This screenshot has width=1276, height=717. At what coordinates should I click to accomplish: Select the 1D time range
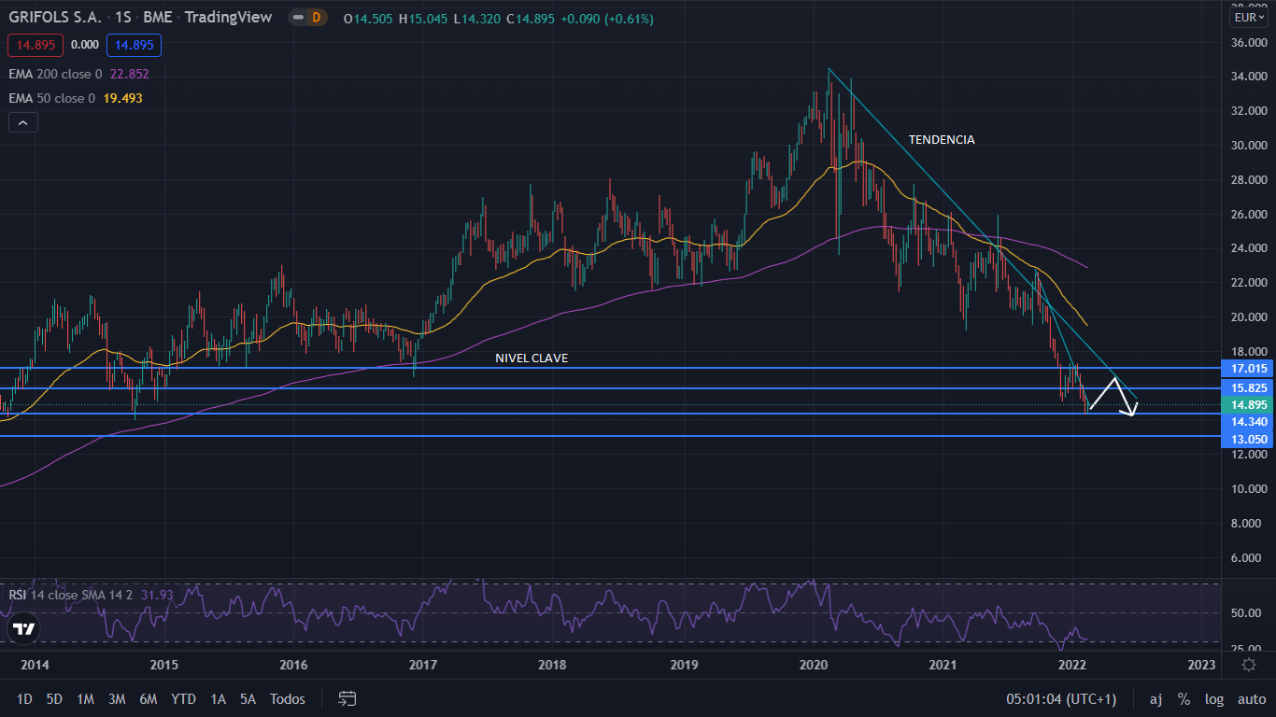(25, 698)
